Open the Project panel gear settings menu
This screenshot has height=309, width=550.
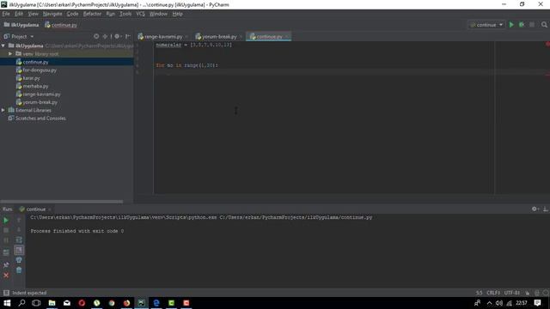117,36
